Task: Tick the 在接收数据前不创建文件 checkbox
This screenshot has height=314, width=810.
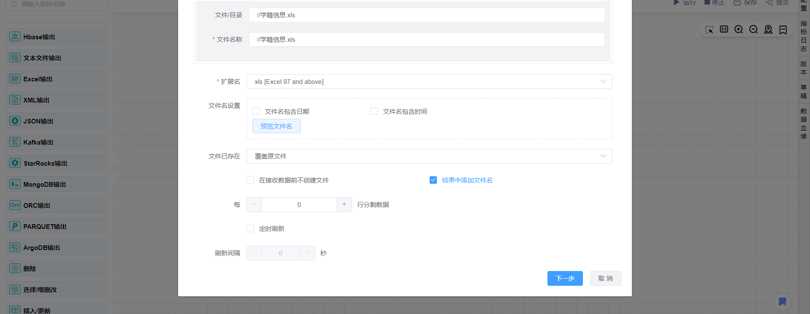Action: pos(250,180)
